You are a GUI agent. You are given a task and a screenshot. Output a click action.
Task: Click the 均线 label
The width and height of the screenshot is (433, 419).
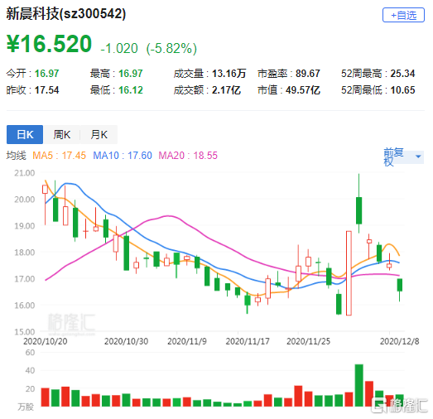pos(17,156)
